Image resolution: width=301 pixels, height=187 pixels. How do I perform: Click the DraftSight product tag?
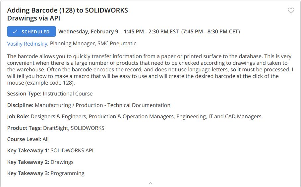coord(55,128)
